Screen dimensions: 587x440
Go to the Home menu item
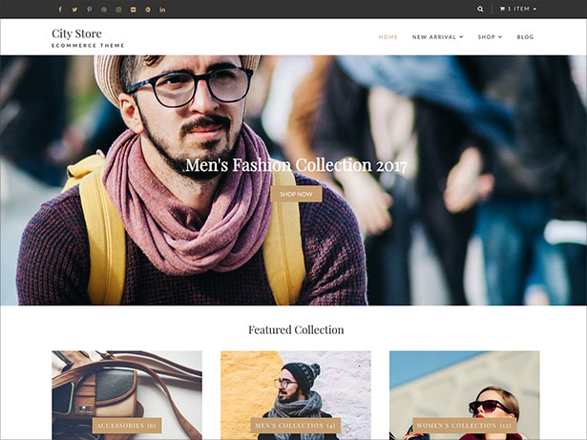click(x=388, y=37)
